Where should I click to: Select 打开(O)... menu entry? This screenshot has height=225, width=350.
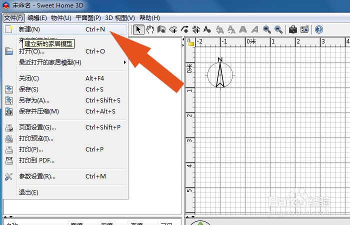coord(65,51)
